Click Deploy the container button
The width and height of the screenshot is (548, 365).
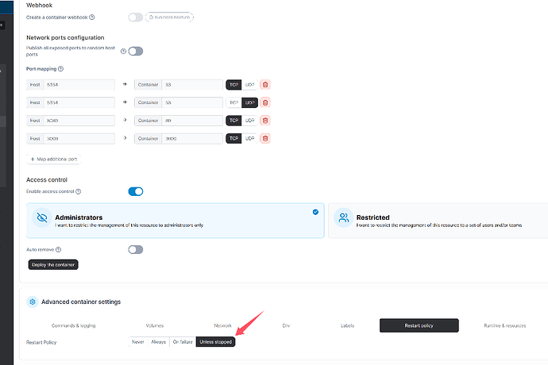click(53, 265)
